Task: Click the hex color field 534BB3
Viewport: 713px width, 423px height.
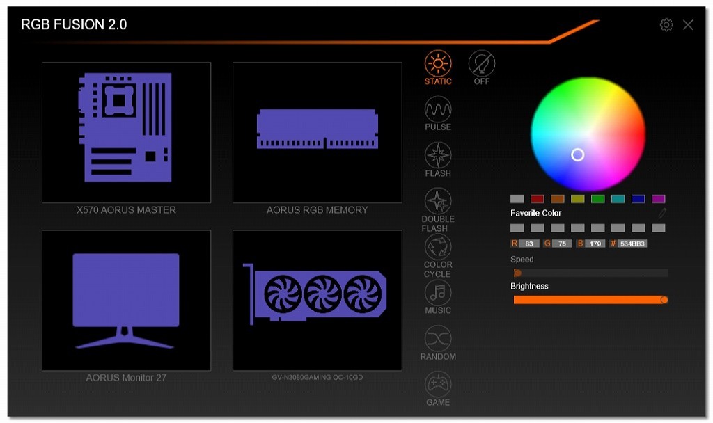Action: point(632,244)
